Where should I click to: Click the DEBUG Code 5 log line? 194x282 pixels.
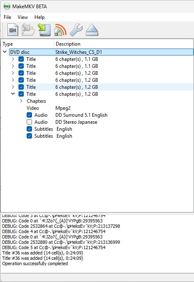pos(54,247)
